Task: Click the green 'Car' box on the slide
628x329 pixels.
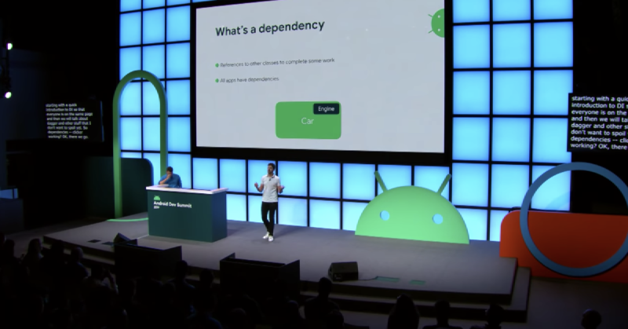Action: coord(306,122)
